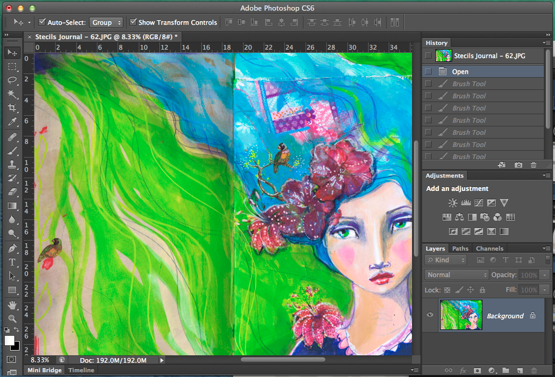Open the Timeline tab
Viewport: 555px width, 377px height.
tap(82, 370)
